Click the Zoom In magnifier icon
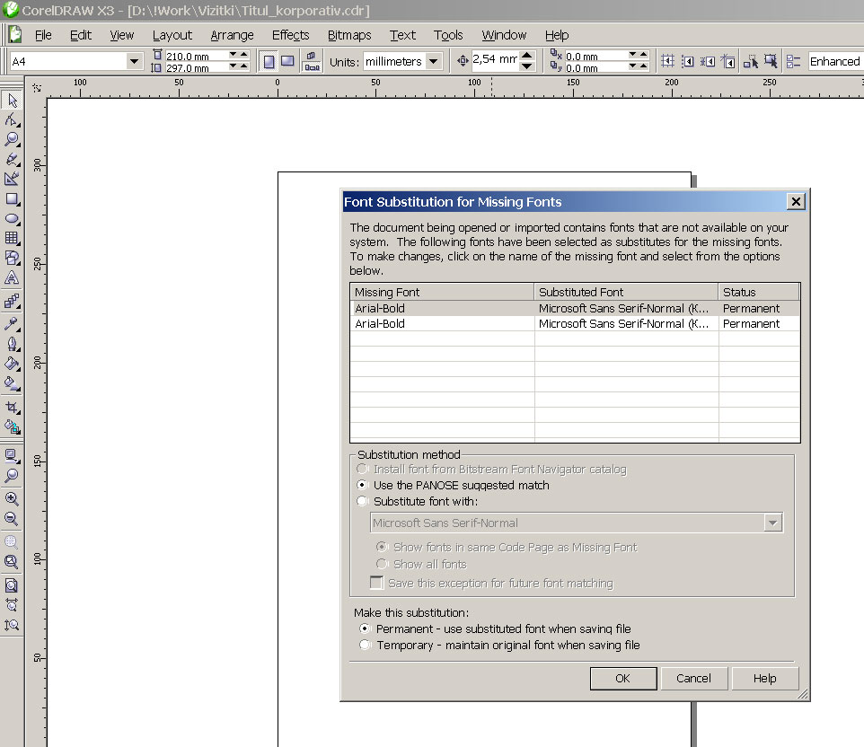Screen dimensions: 864x747 point(12,498)
